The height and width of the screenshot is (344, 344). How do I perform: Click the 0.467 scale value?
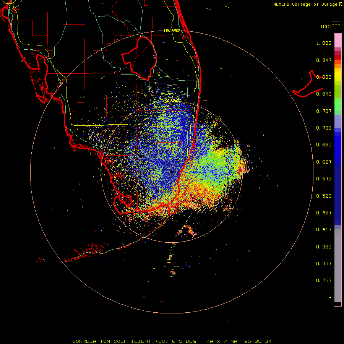point(324,213)
